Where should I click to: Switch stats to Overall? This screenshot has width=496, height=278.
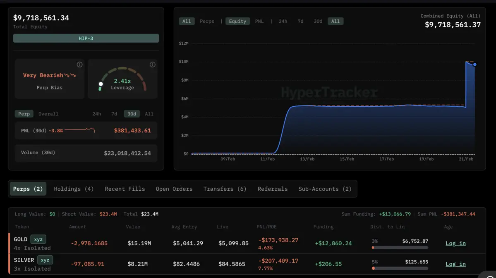[x=48, y=114]
